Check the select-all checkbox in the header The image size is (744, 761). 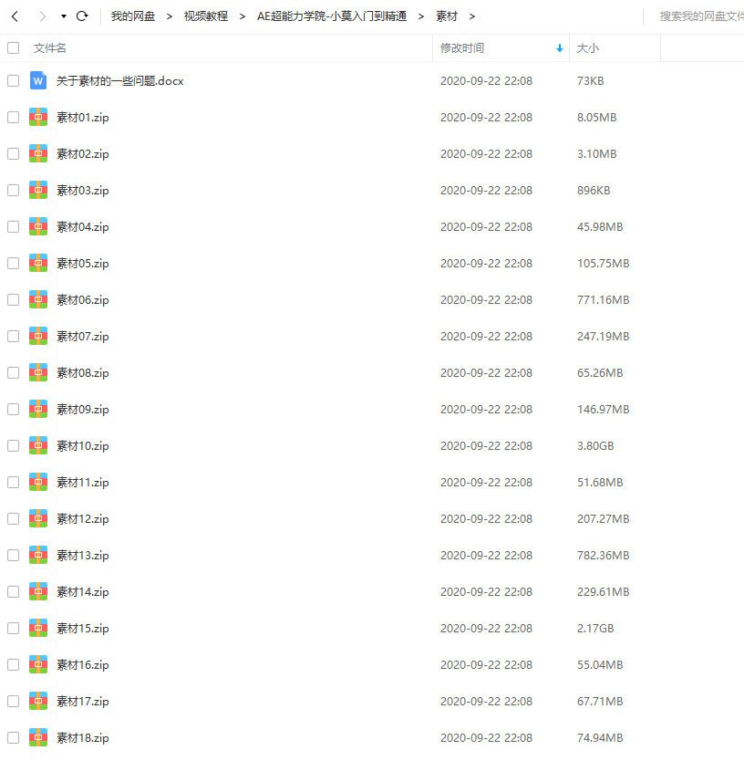click(x=13, y=47)
